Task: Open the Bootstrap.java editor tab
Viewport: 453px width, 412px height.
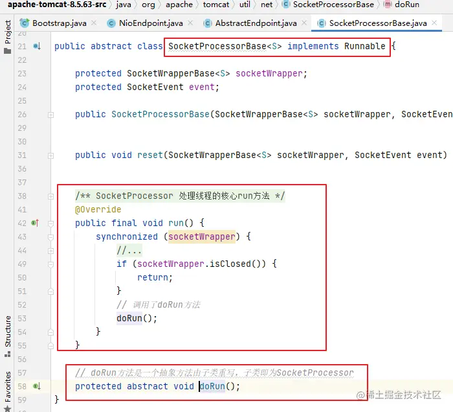Action: point(60,23)
